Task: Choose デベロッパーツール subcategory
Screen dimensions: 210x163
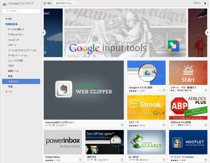Action: pos(17,55)
